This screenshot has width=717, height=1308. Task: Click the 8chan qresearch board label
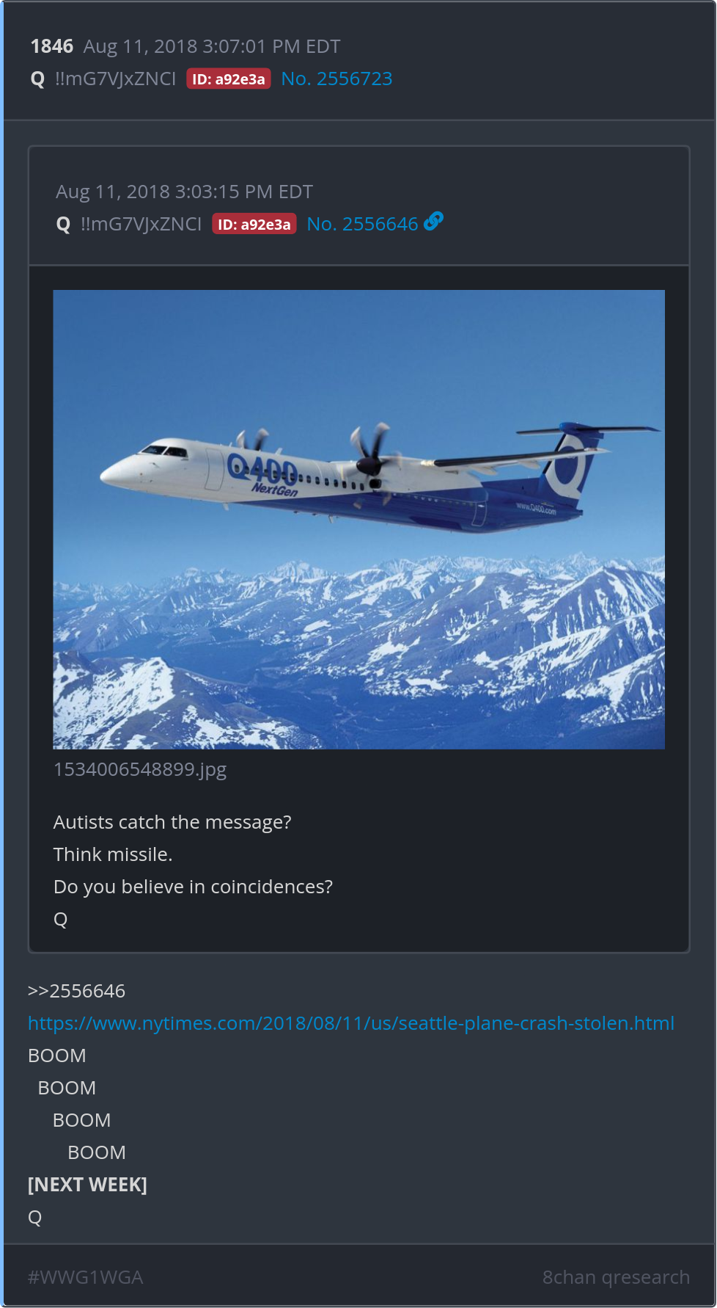tap(616, 1277)
